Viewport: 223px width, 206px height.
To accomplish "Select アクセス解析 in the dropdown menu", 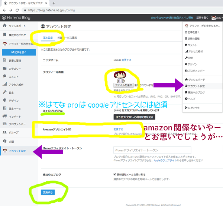I will pos(203,51).
